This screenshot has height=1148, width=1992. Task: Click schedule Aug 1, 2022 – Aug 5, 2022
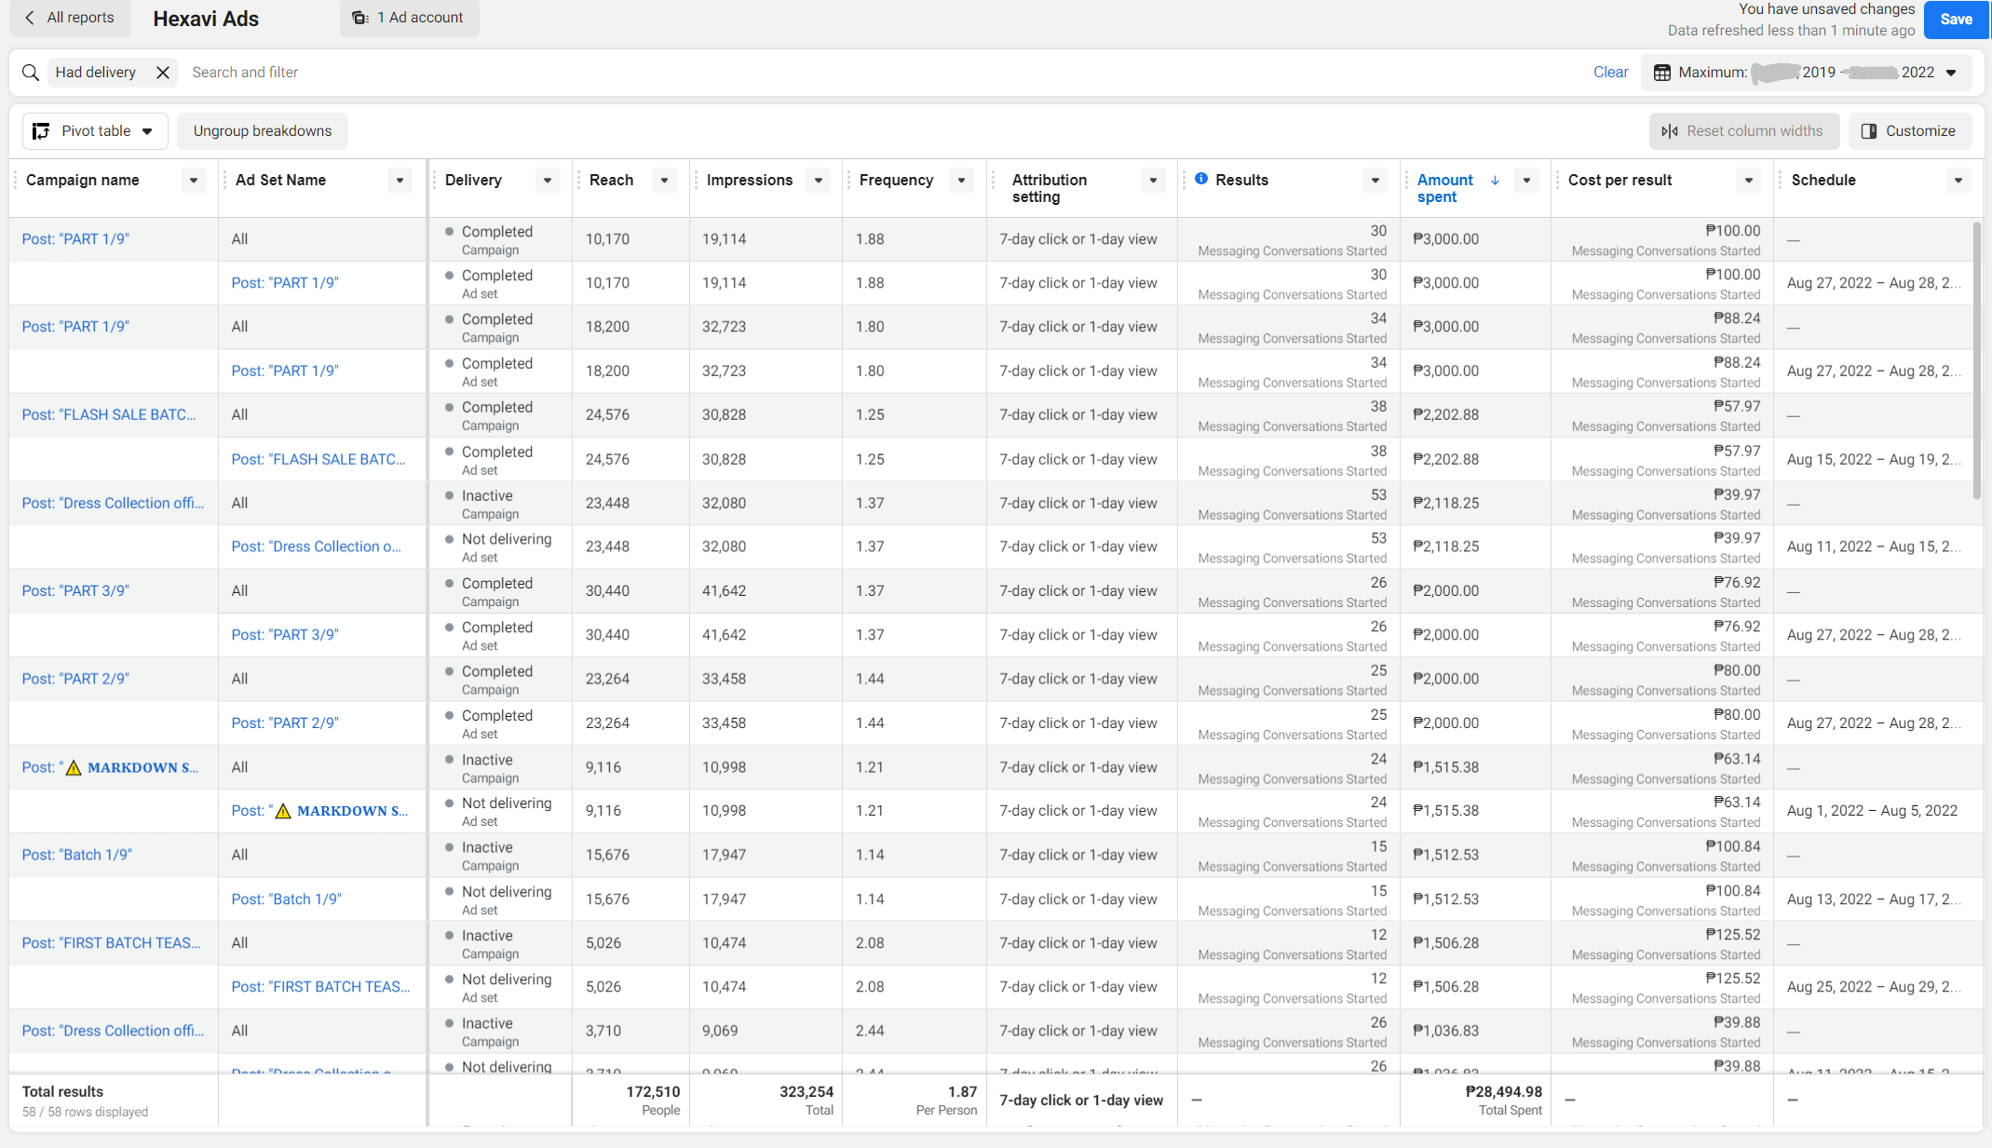[1872, 811]
